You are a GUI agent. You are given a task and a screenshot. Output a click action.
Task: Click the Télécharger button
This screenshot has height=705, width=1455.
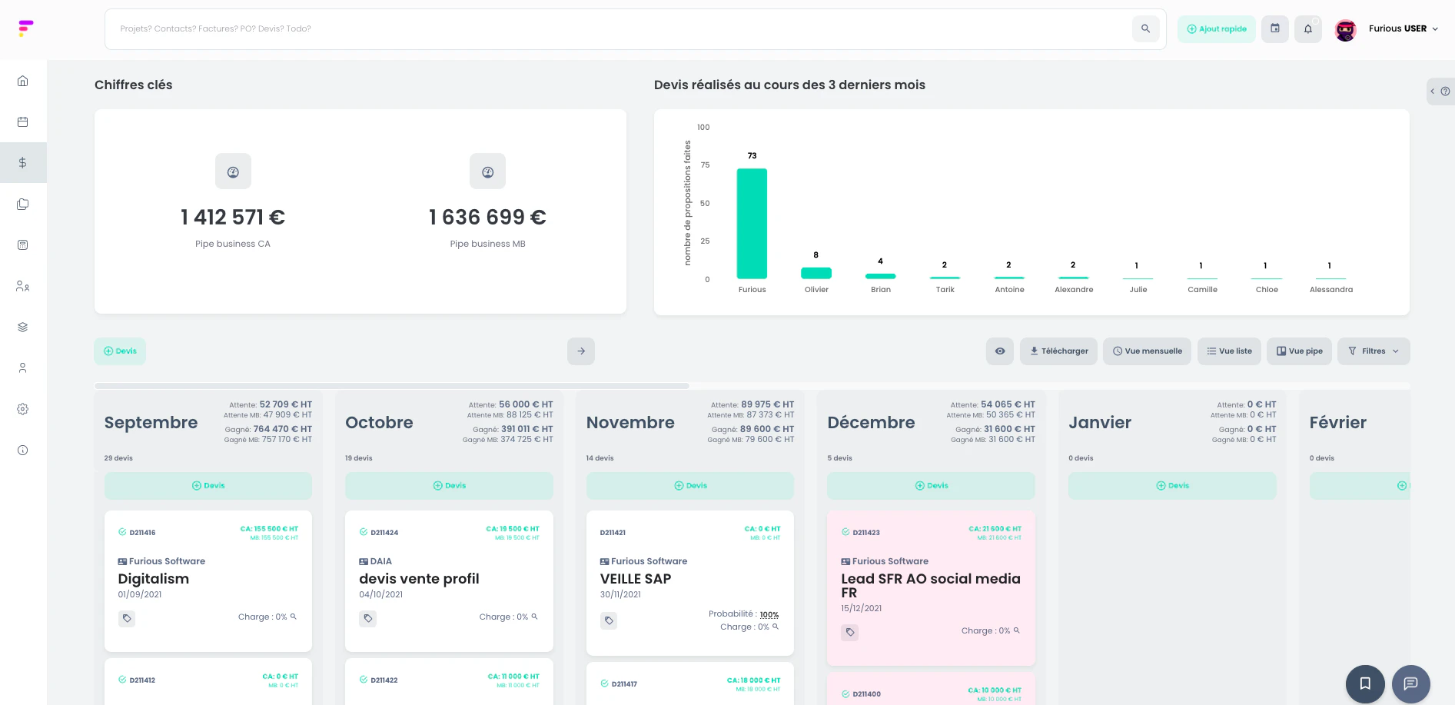click(x=1058, y=351)
